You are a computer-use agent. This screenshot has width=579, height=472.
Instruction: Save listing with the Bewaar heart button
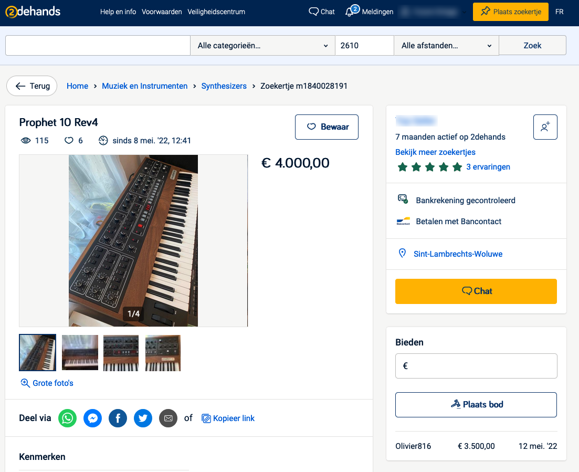tap(327, 127)
